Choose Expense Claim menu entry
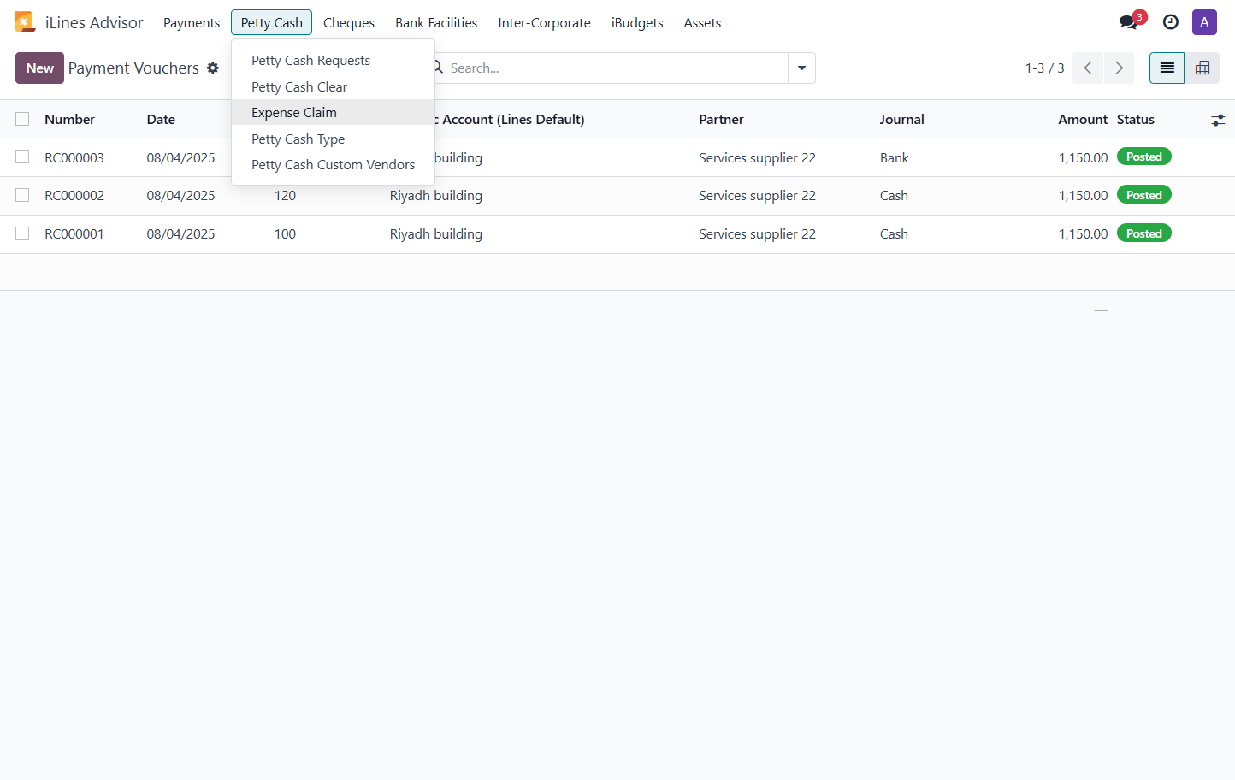The height and width of the screenshot is (780, 1235). tap(333, 112)
